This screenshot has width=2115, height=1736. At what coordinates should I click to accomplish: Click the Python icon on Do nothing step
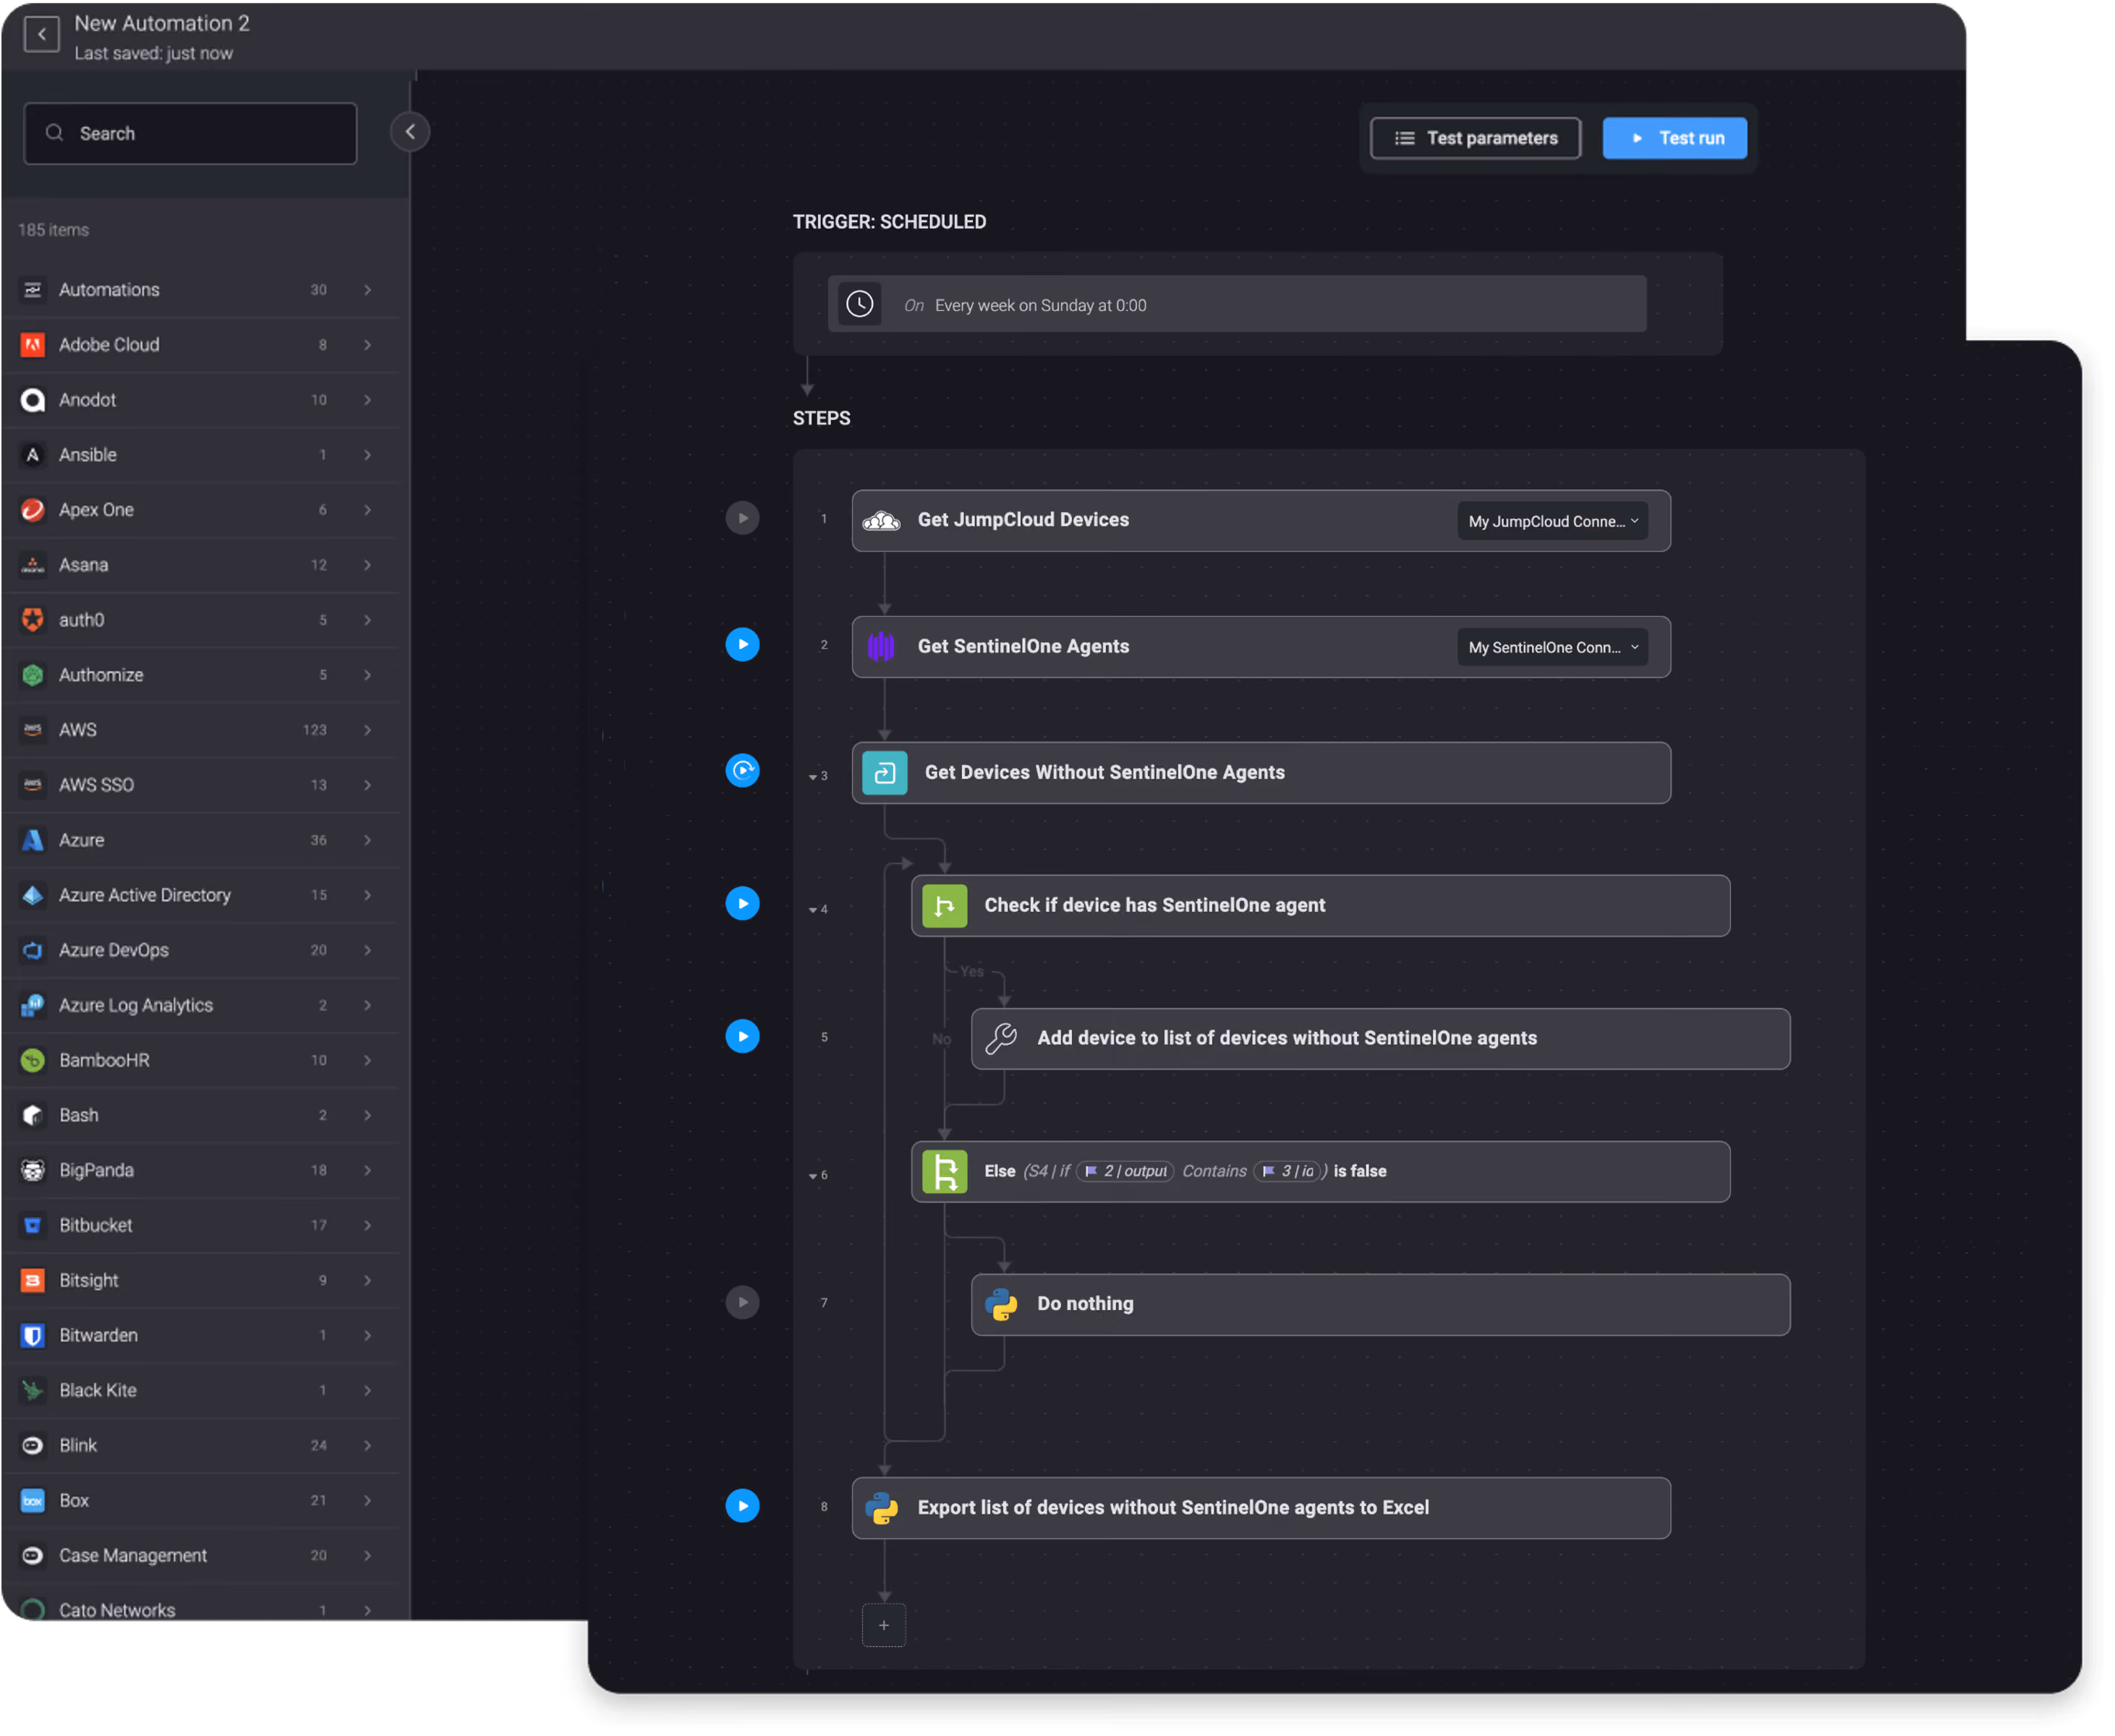[x=1003, y=1306]
